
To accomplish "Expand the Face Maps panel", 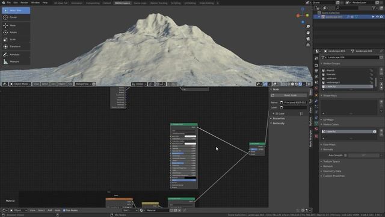I will 329,145.
